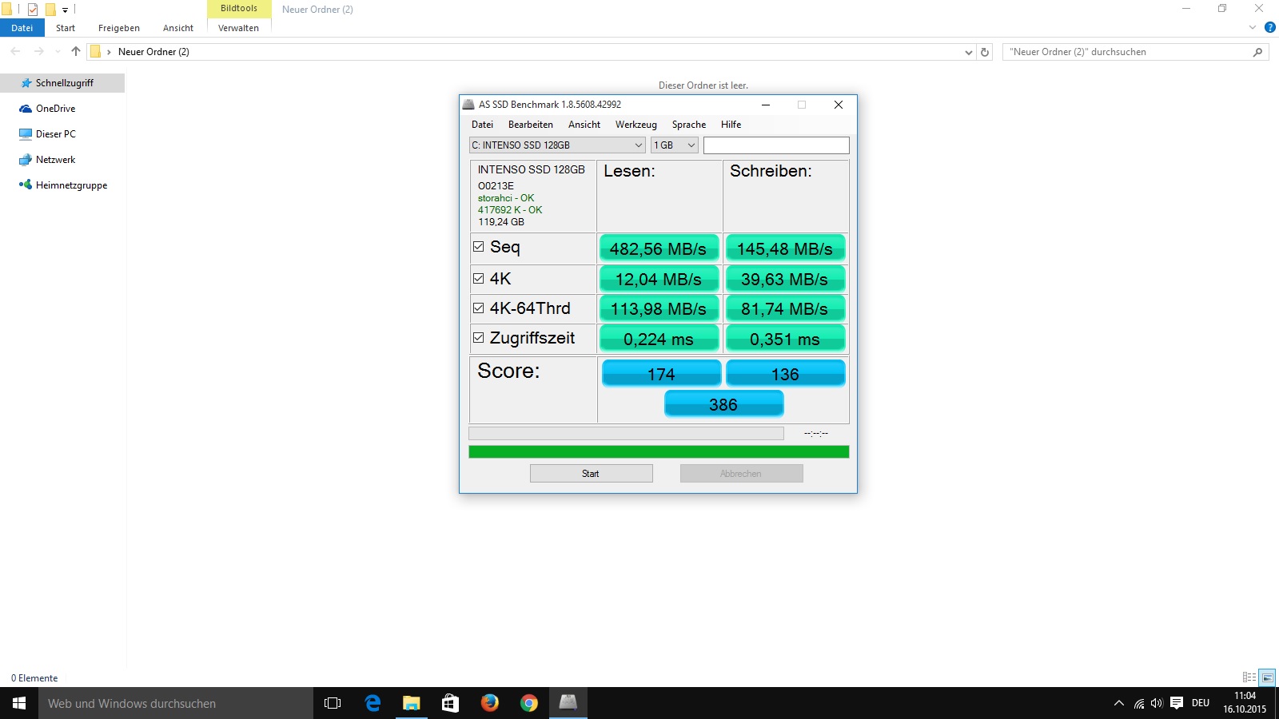The height and width of the screenshot is (719, 1279).
Task: Open the blue Datei tab in Explorer
Action: pos(22,28)
